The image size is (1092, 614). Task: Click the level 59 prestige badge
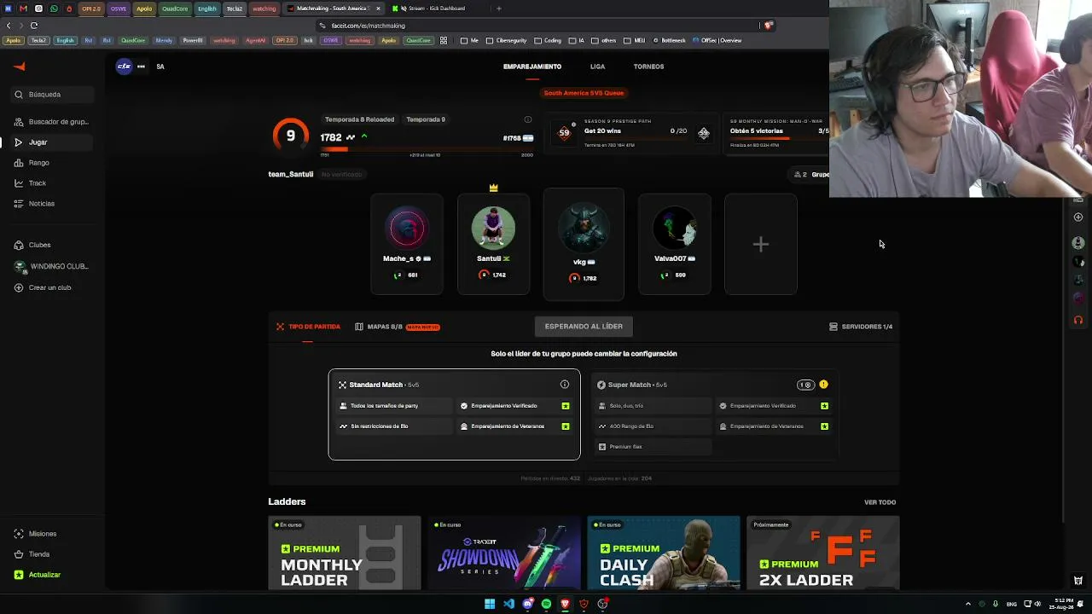564,132
